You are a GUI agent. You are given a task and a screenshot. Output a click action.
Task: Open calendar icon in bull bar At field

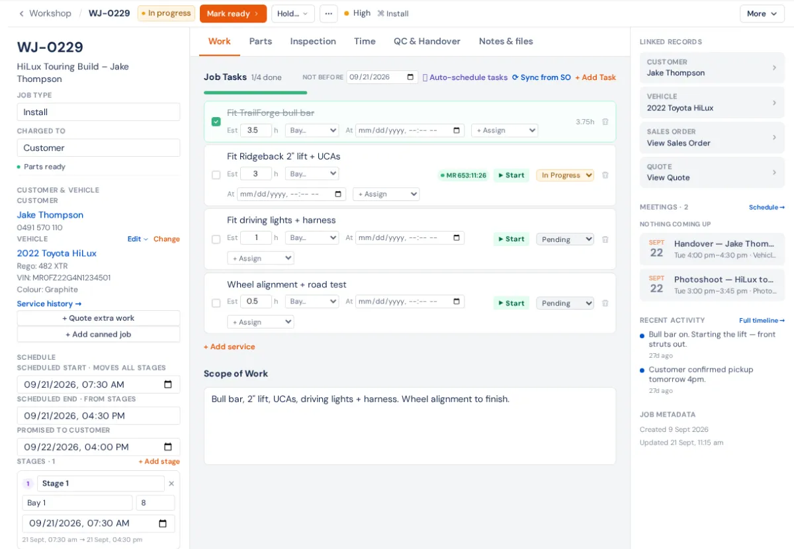tap(457, 130)
